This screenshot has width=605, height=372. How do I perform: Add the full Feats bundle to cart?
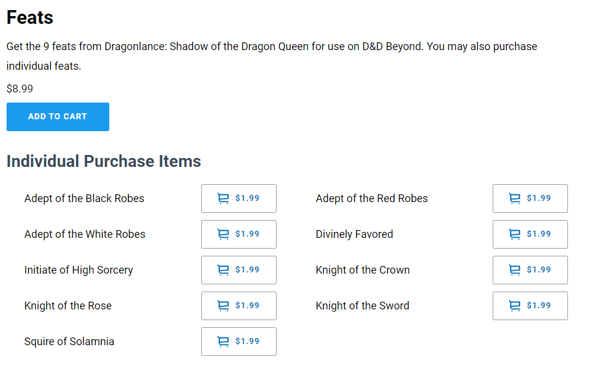[58, 117]
